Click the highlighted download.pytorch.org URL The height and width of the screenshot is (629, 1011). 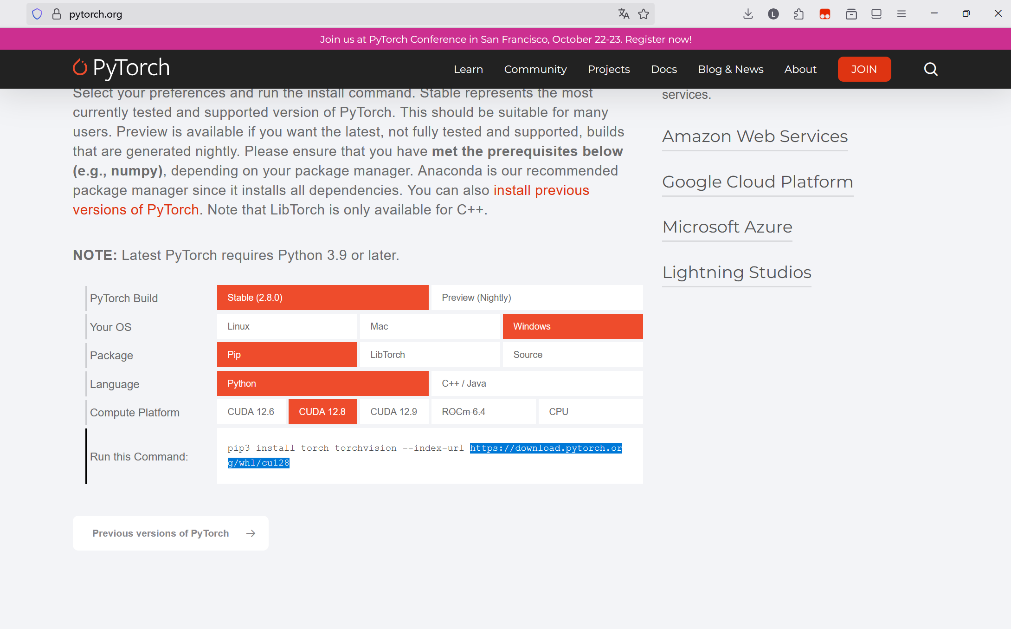click(x=546, y=448)
